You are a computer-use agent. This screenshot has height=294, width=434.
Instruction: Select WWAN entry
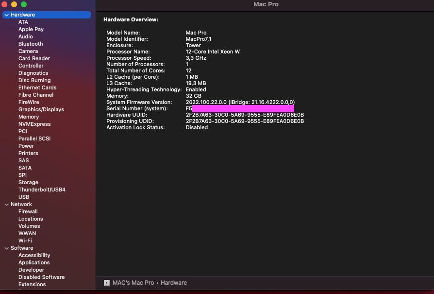[x=27, y=234]
